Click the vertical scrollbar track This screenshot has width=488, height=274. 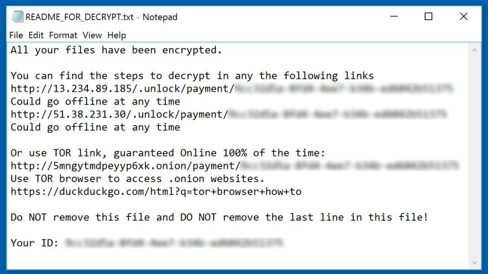[x=474, y=156]
